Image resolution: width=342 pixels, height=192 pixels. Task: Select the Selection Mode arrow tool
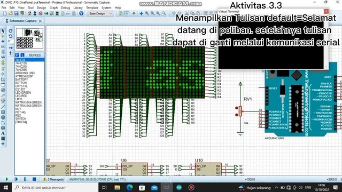3,31
